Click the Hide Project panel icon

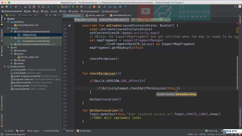click(60, 15)
